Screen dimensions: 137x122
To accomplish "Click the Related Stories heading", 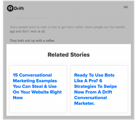I will [x=69, y=55].
